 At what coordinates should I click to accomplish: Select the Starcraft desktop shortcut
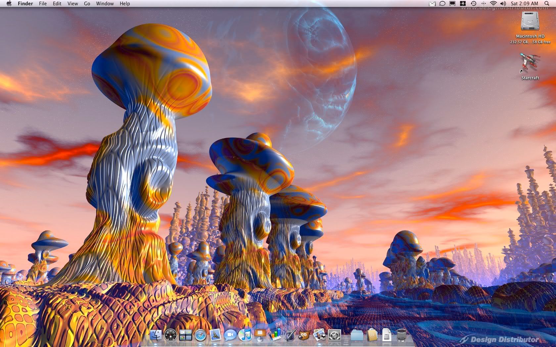tap(530, 62)
